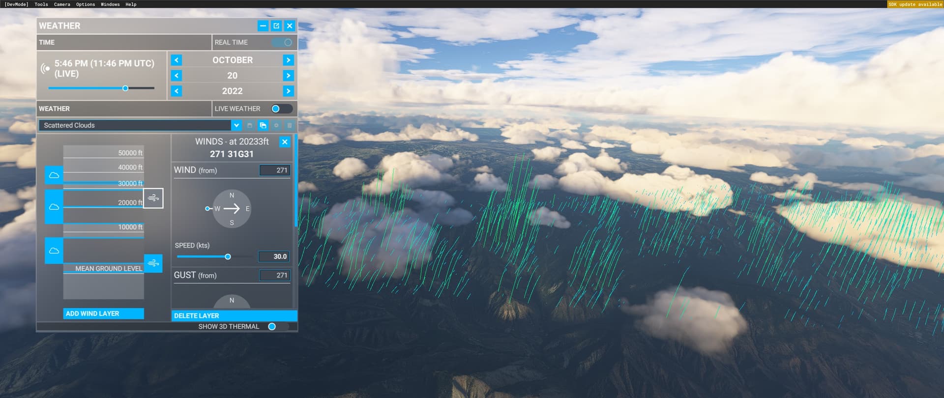
Task: Open the Scattered Clouds preset dropdown
Action: (236, 125)
